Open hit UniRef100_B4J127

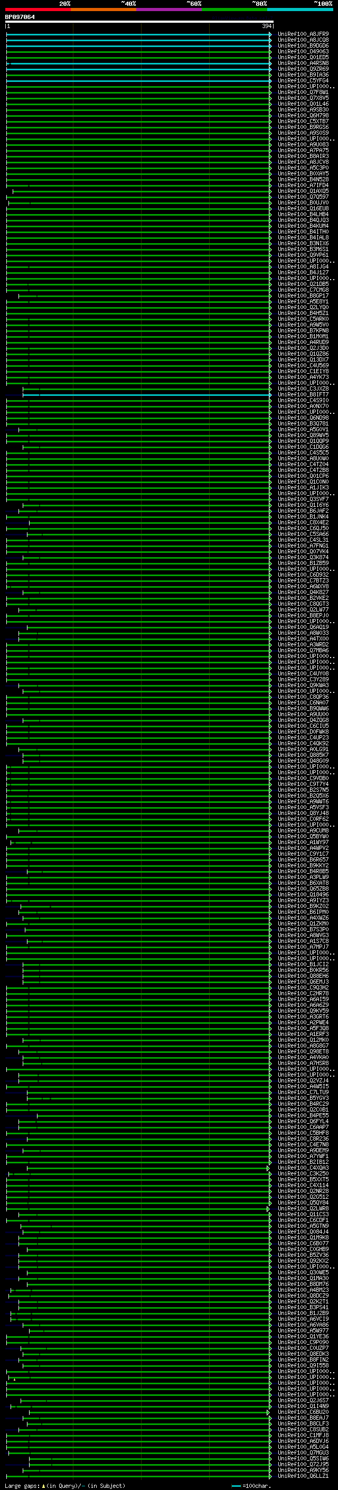pos(303,272)
